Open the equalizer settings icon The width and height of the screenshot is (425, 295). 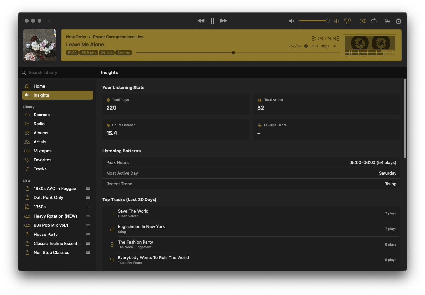[337, 21]
